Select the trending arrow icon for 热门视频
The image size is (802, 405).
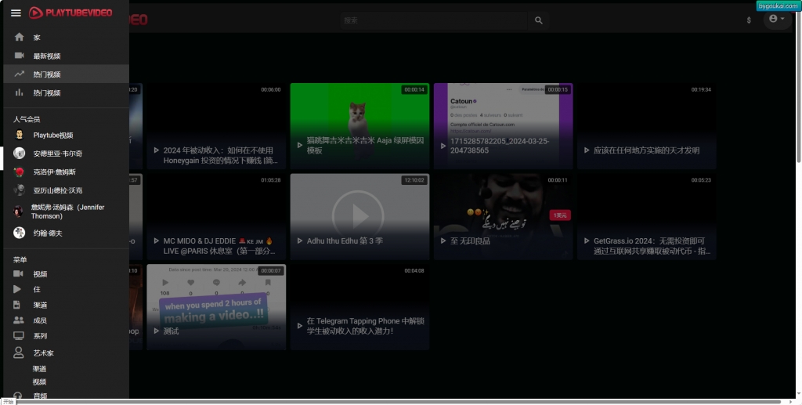coord(20,74)
